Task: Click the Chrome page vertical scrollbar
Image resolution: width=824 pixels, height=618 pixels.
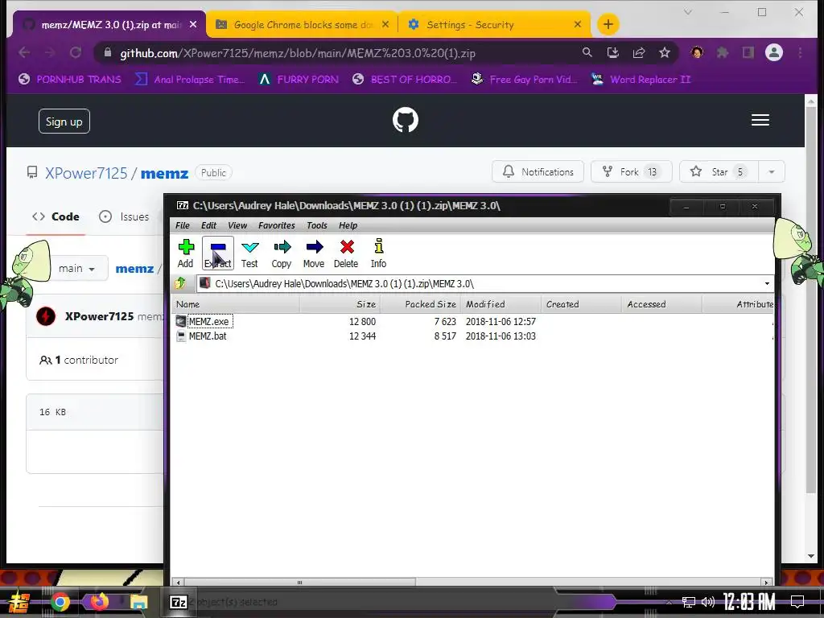Action: tap(811, 299)
